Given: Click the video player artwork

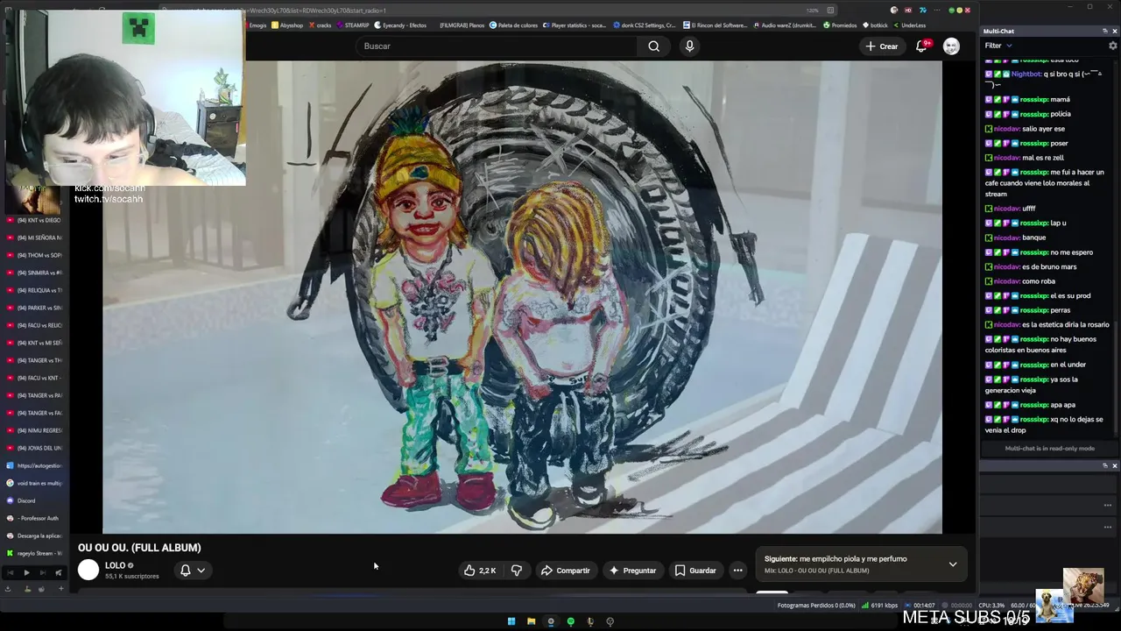Looking at the screenshot, I should [522, 297].
